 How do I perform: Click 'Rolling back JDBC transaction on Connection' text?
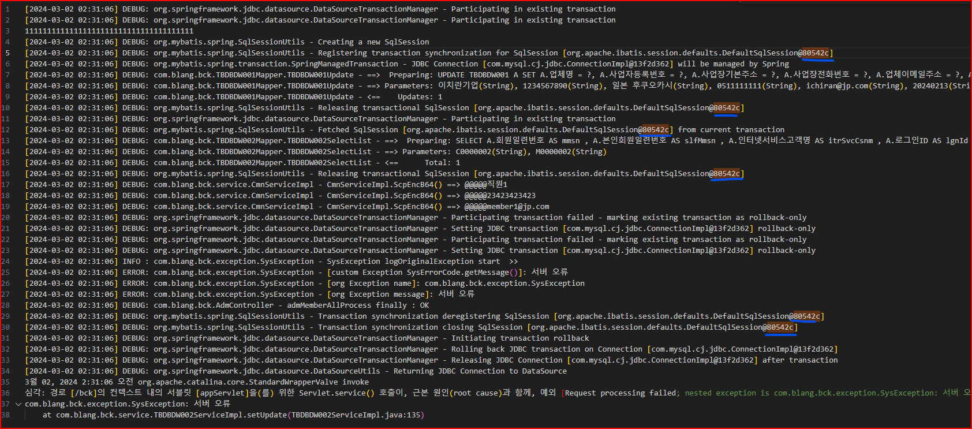click(x=547, y=349)
